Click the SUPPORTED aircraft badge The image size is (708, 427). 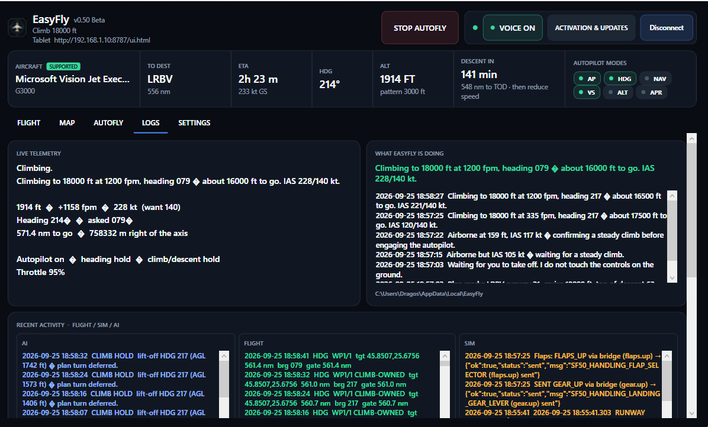tap(63, 66)
